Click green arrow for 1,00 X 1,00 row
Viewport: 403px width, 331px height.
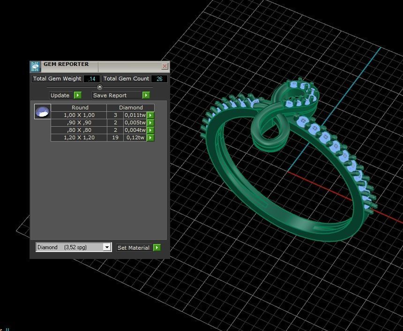coord(150,115)
